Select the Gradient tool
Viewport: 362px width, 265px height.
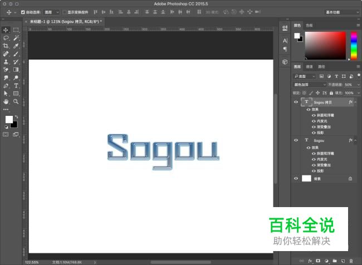click(16, 70)
